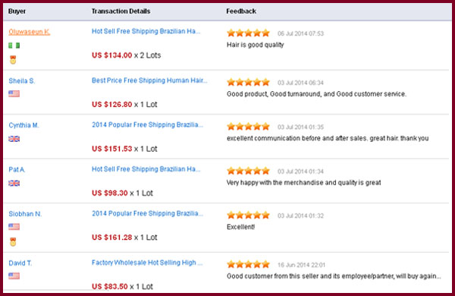Screen dimensions: 455x296
Task: Click the UK flag under Pat A.
Action: 14,183
